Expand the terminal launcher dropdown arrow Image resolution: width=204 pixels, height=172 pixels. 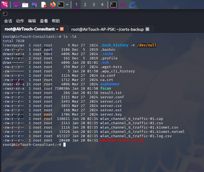(67, 5)
